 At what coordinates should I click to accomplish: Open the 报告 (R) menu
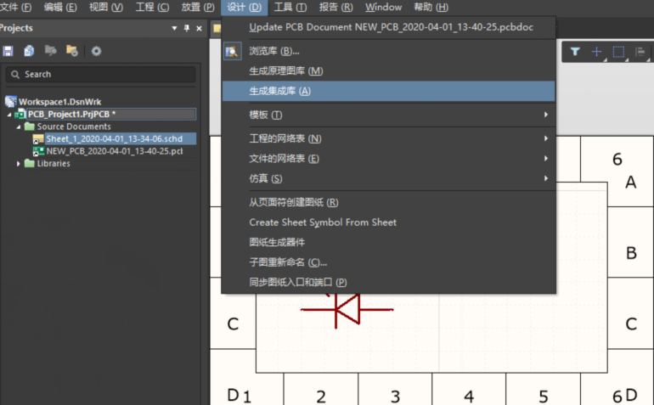[335, 7]
